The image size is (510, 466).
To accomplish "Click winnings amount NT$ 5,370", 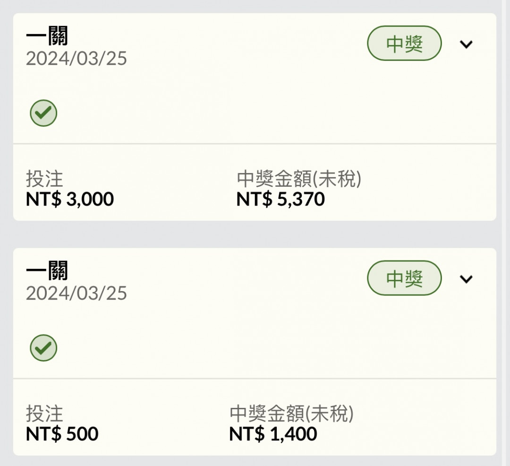I will 280,199.
